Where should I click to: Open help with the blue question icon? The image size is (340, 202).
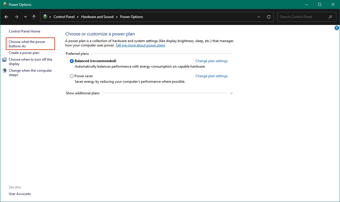click(x=337, y=28)
